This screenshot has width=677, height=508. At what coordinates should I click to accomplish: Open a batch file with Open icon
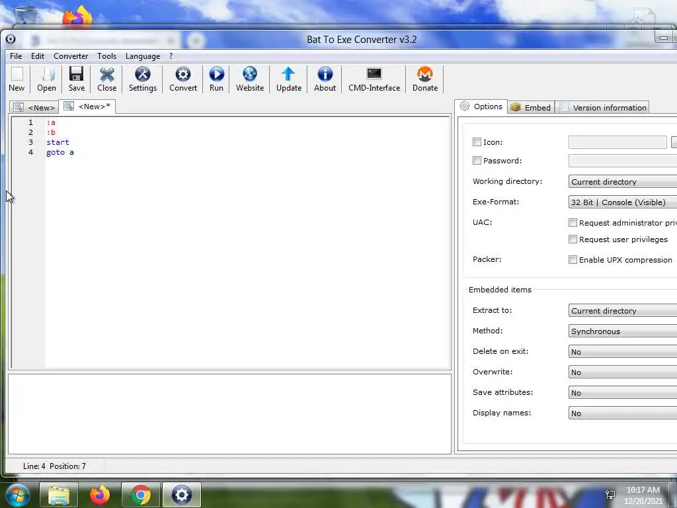pos(47,79)
